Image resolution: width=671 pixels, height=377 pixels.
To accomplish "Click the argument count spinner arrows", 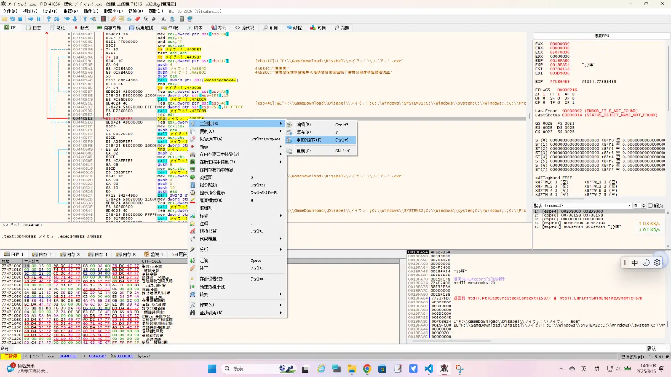I will tap(643, 205).
